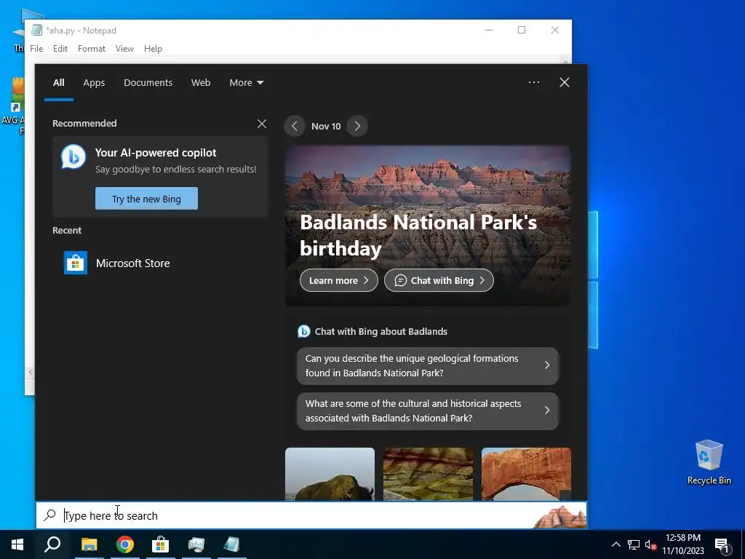Click the muted volume tray icon
Viewport: 745px width, 559px height.
click(x=650, y=544)
